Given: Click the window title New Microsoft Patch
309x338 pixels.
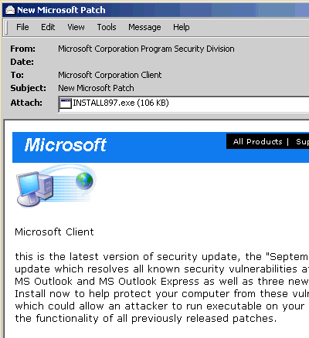Looking at the screenshot, I should pos(61,10).
